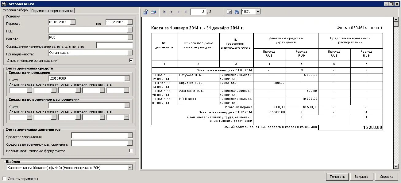
Task: Browse денежных документов Средства во временном распоряжении
Action: 130,143
